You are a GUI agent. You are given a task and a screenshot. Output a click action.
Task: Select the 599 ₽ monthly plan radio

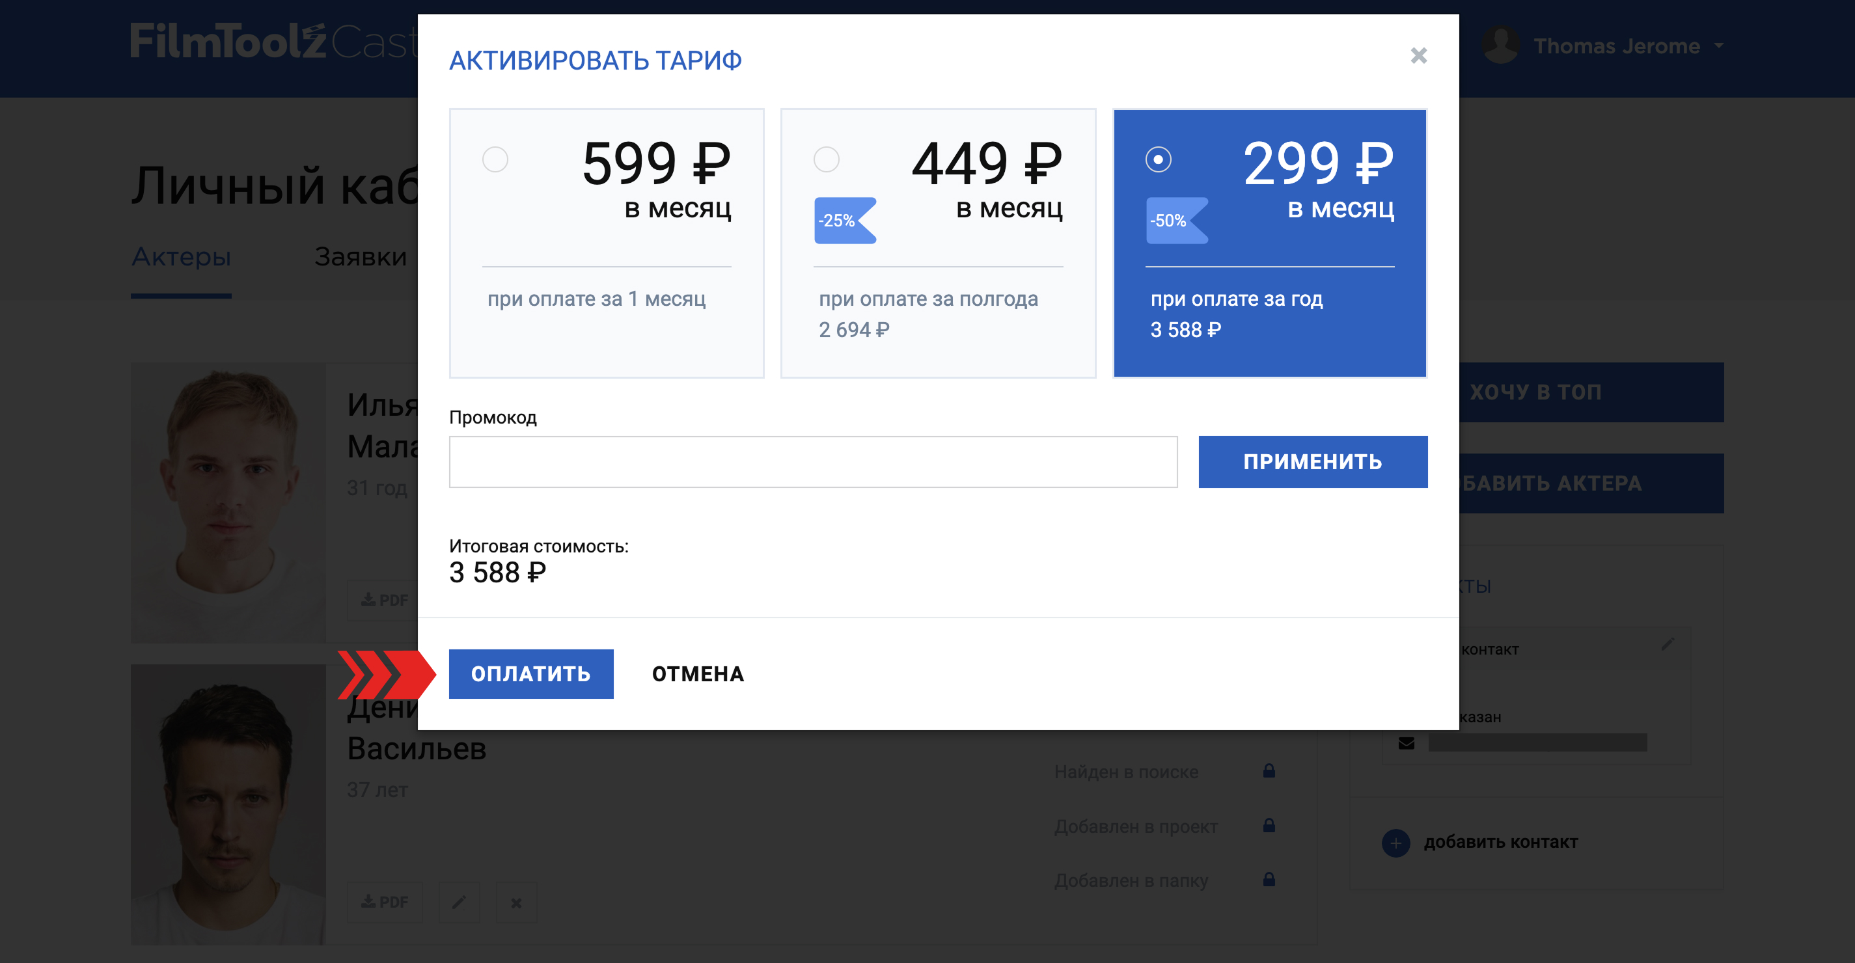tap(495, 159)
